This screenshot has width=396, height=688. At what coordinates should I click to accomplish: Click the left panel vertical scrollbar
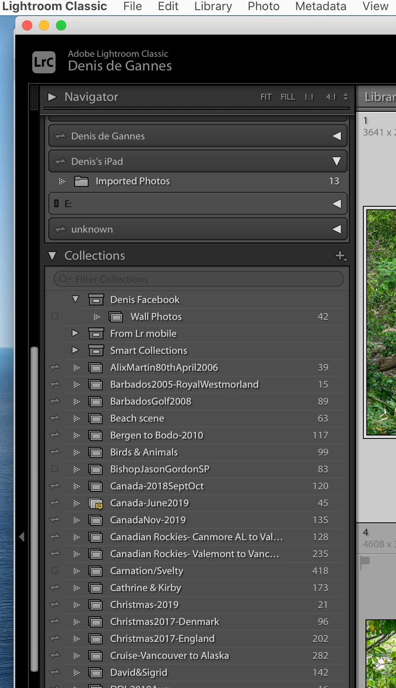(x=34, y=508)
